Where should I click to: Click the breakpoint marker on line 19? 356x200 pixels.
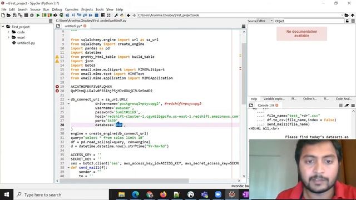pos(57,87)
